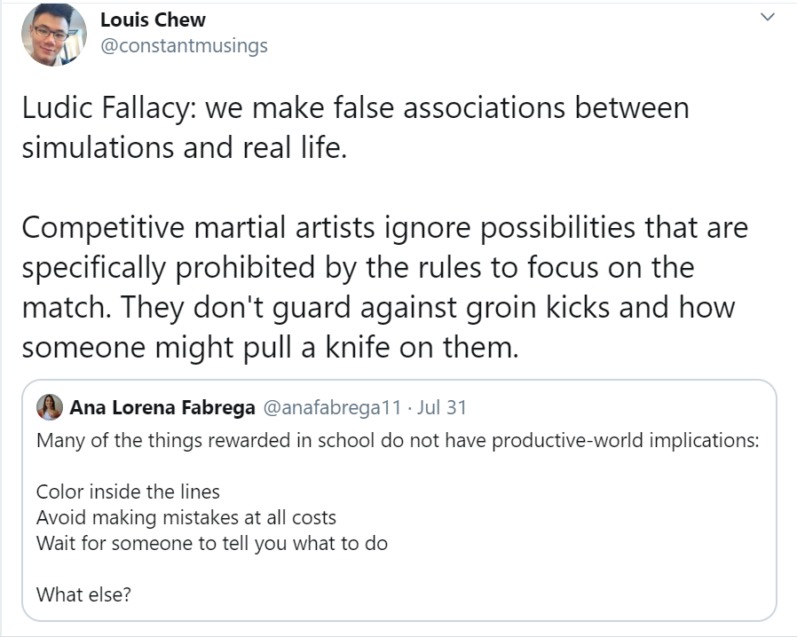This screenshot has width=797, height=637.
Task: Click the "What else?" text
Action: pos(83,594)
